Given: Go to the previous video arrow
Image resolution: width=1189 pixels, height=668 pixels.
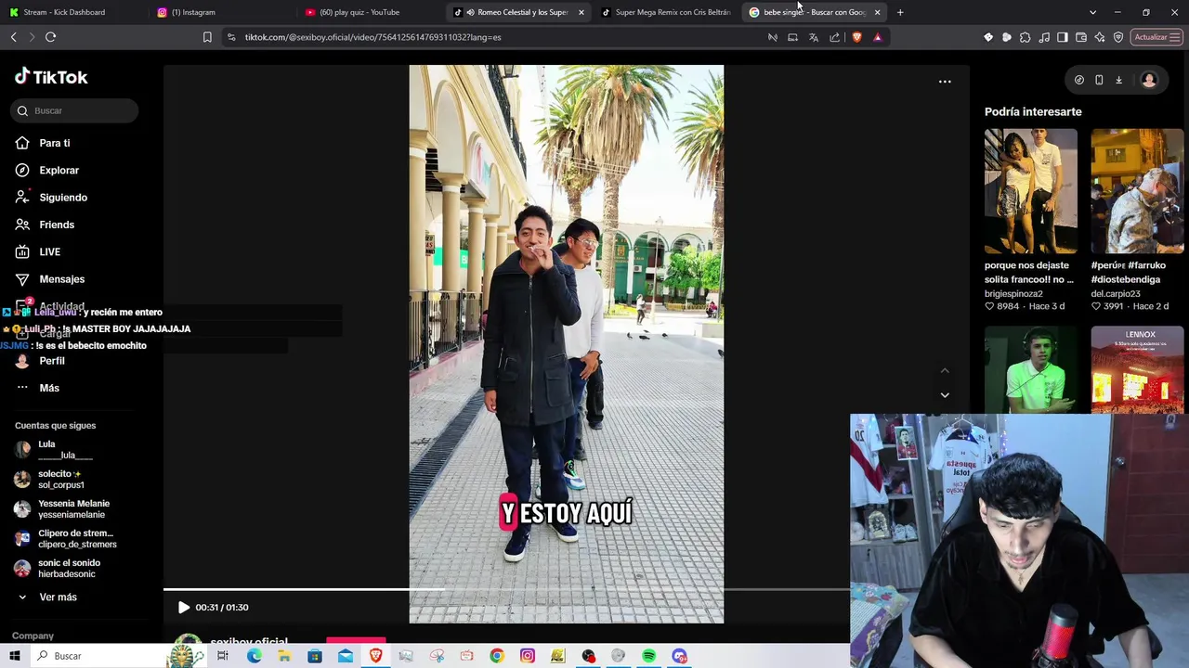Looking at the screenshot, I should 945,371.
